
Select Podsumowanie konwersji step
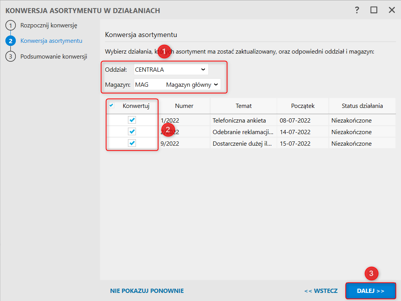(x=54, y=56)
